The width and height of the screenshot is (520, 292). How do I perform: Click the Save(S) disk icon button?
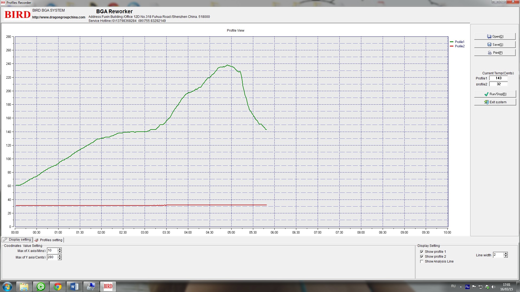pos(495,45)
